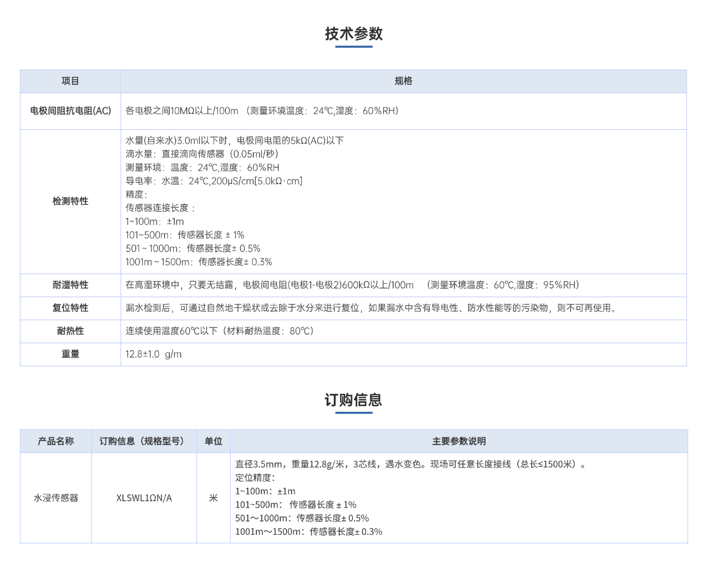
Task: Click the 漏水检测后 reset description text
Action: click(371, 308)
